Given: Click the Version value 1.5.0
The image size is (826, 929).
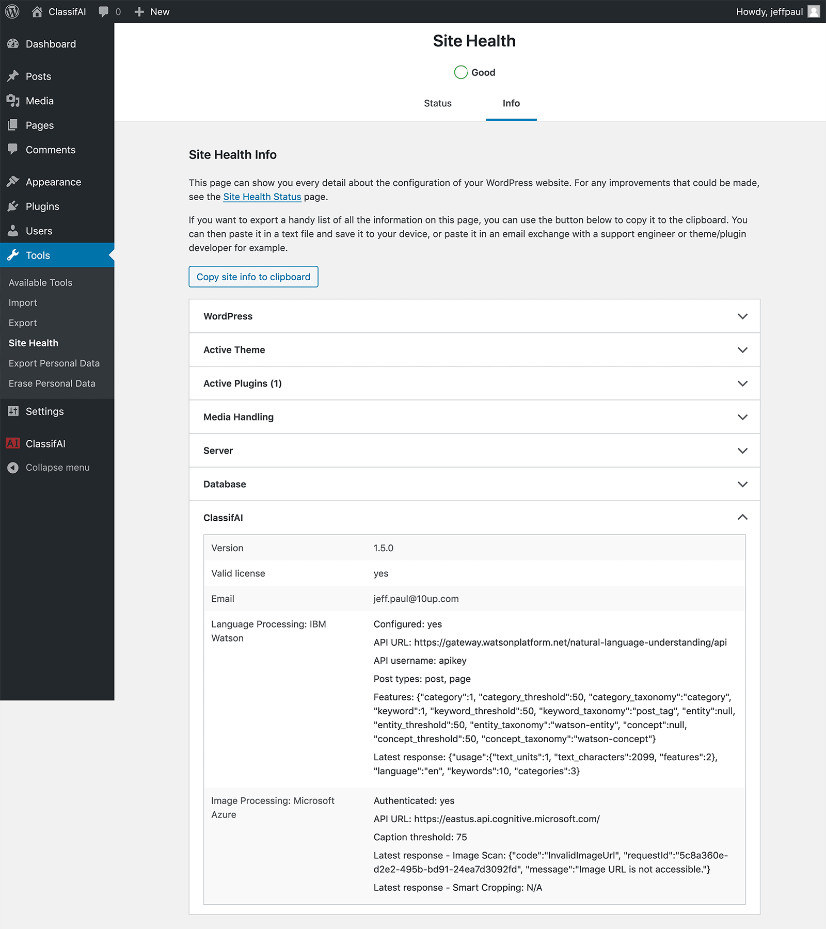Looking at the screenshot, I should [x=384, y=548].
